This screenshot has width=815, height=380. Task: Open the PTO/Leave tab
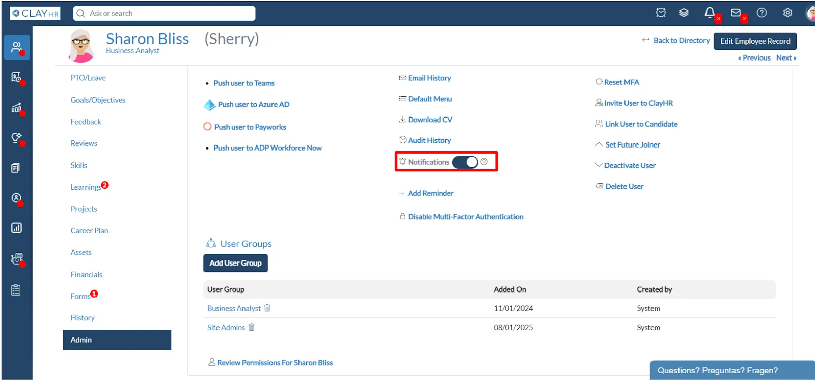point(88,78)
